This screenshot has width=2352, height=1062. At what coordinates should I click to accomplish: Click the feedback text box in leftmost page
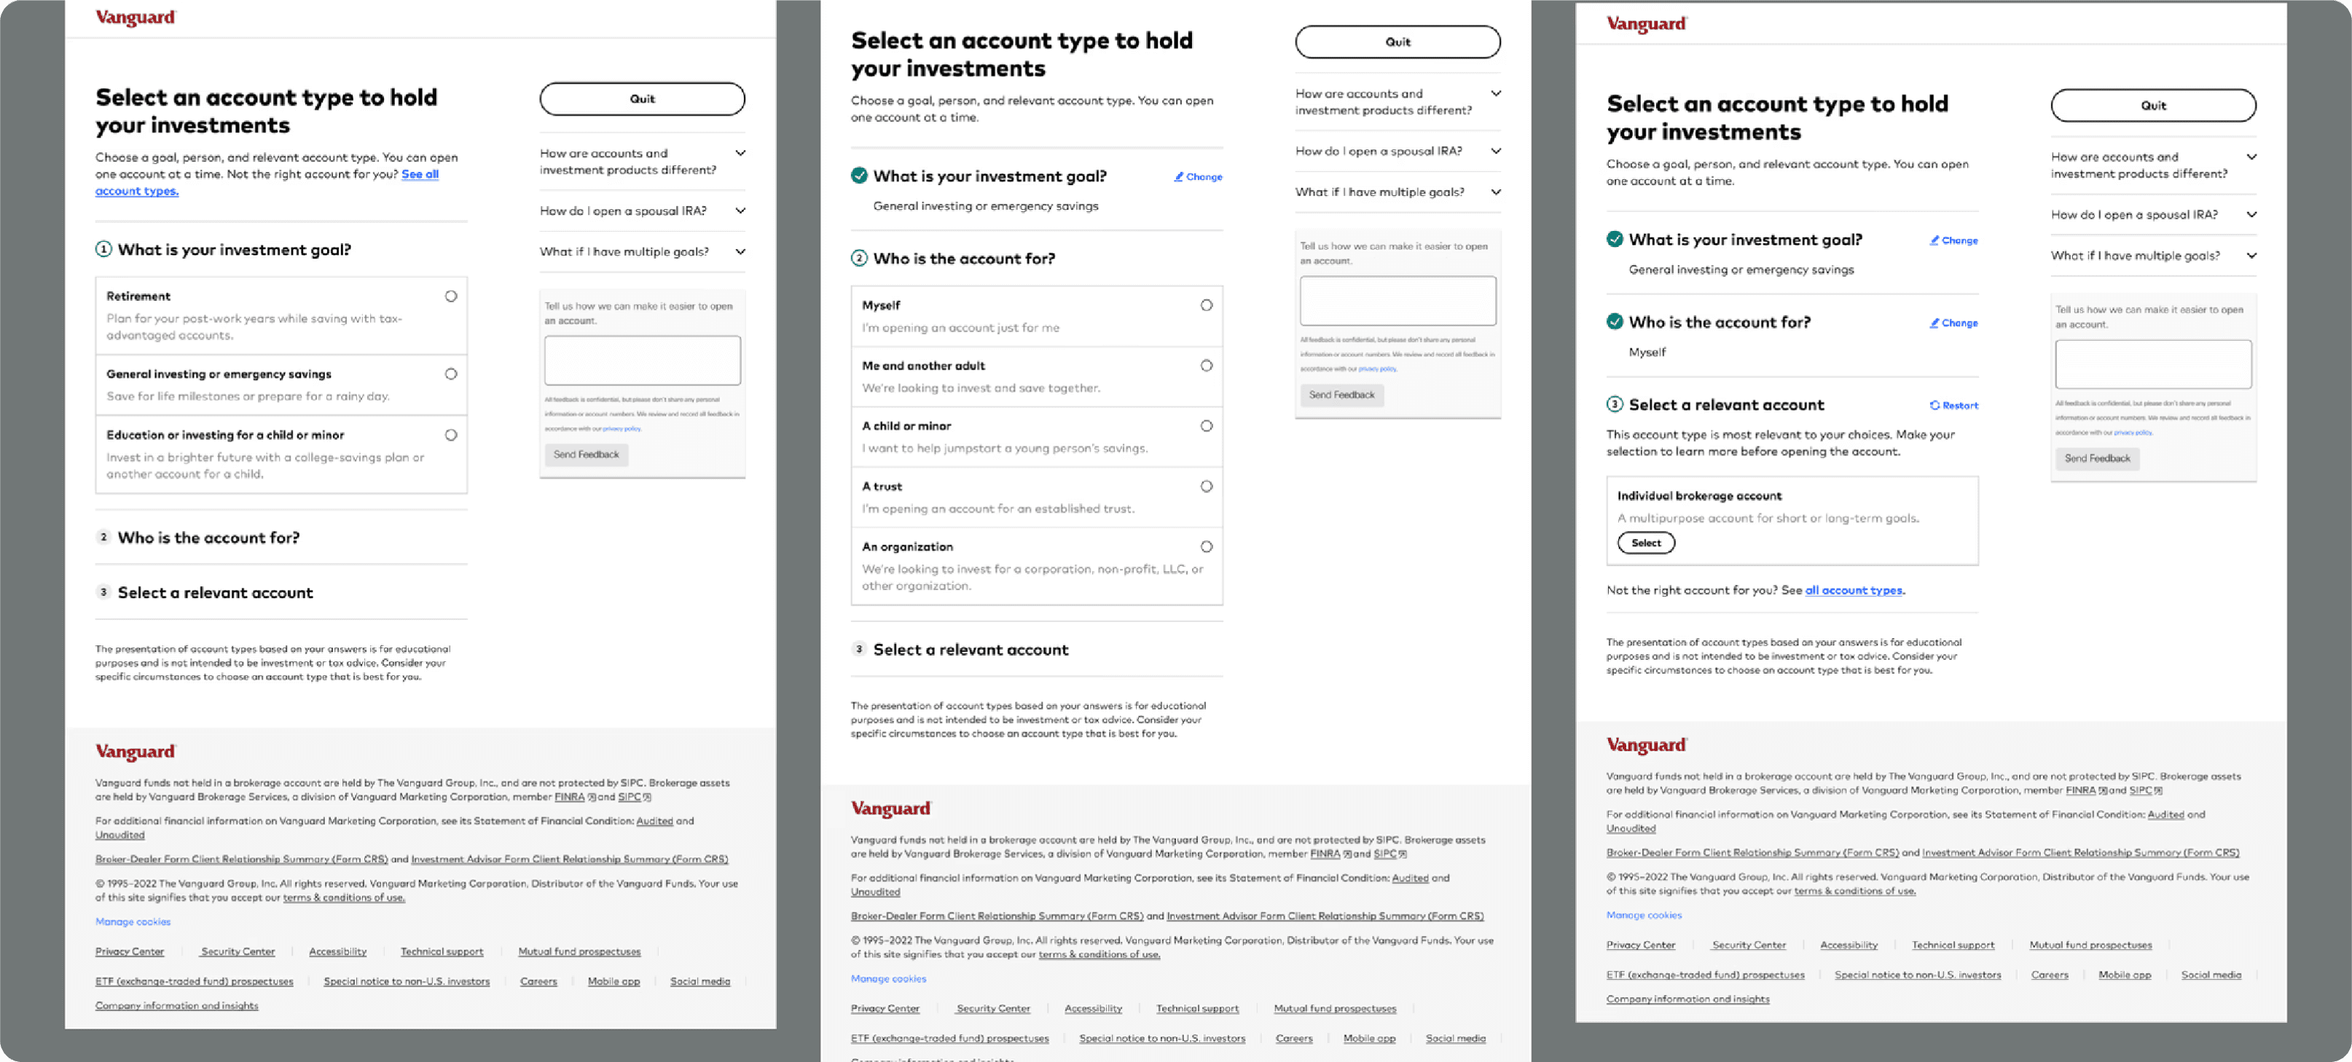pos(642,361)
